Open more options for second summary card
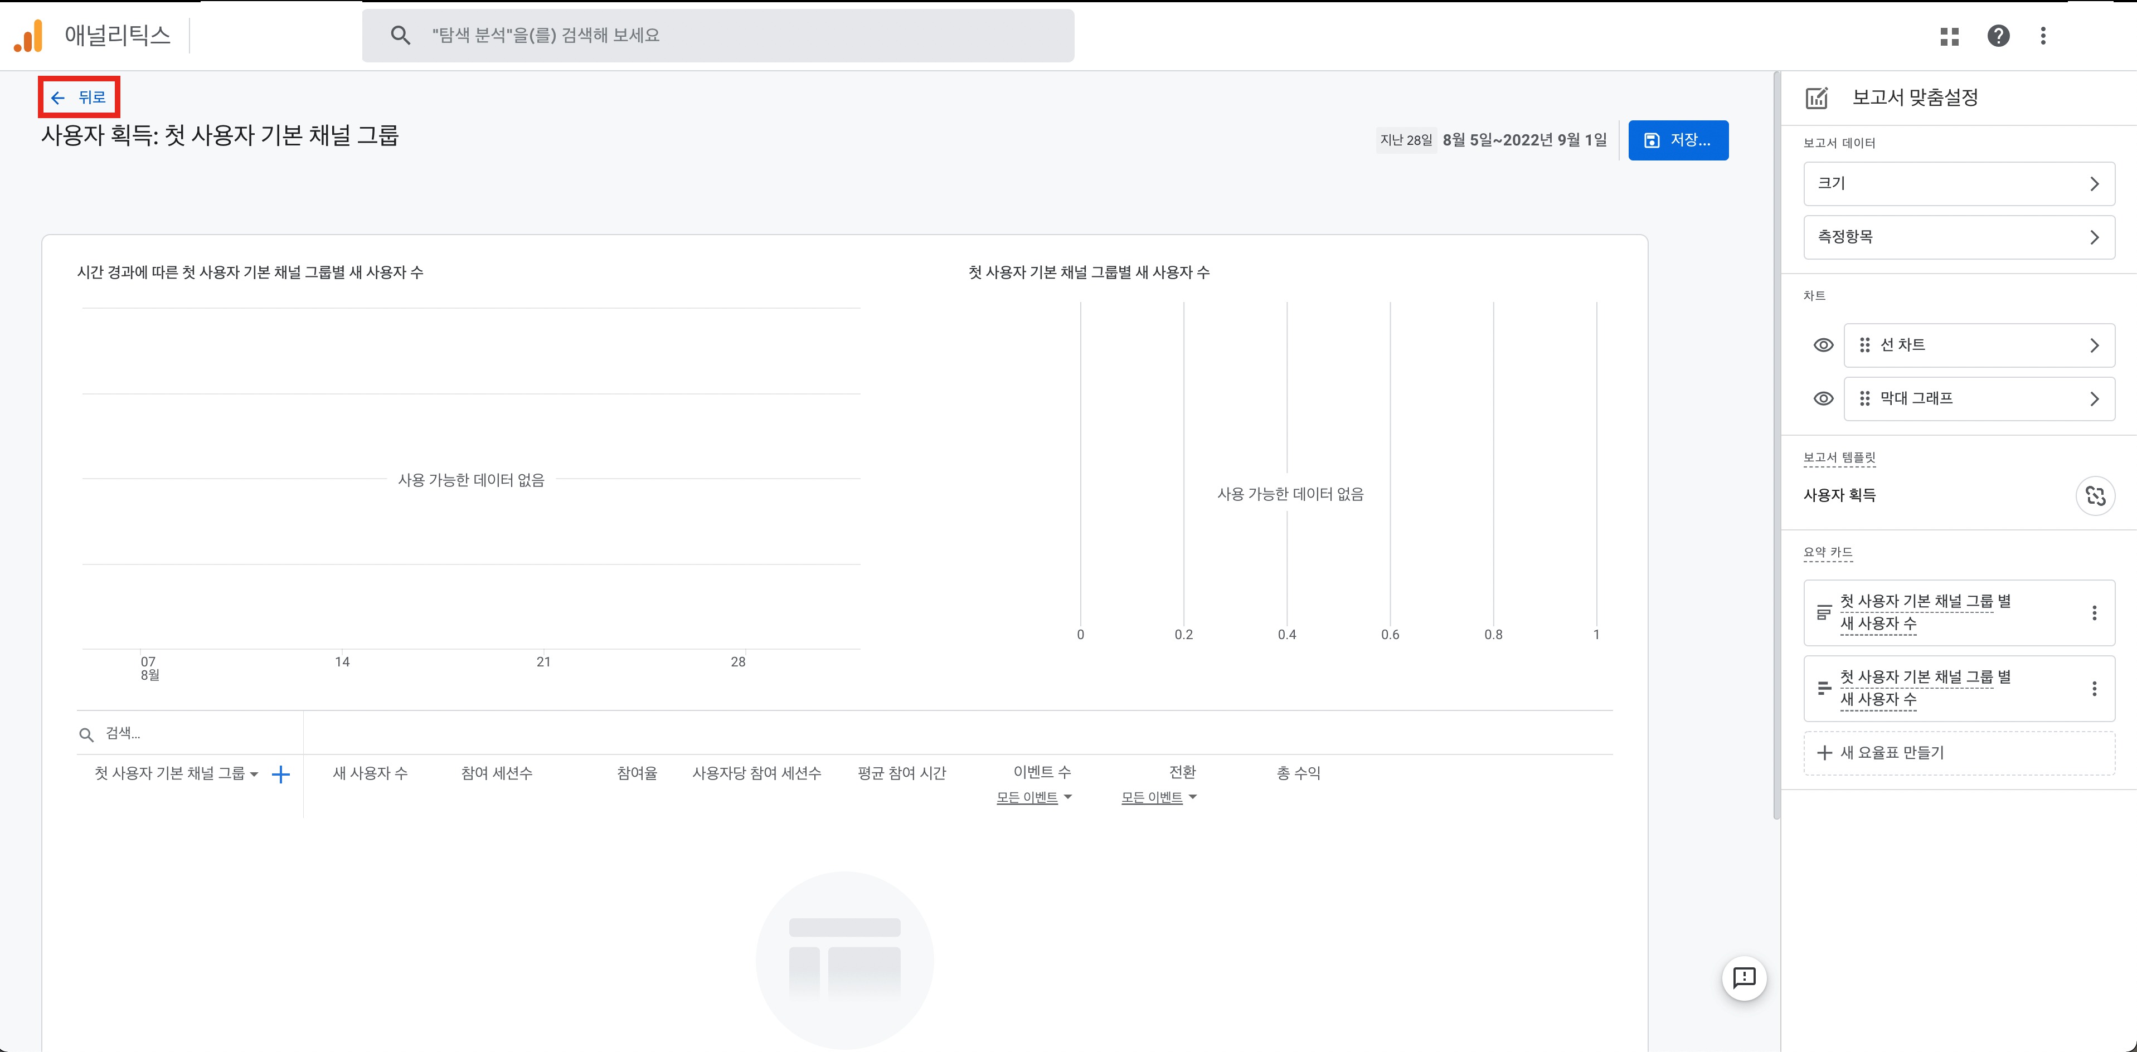Screen dimensions: 2137x1052 (2094, 688)
